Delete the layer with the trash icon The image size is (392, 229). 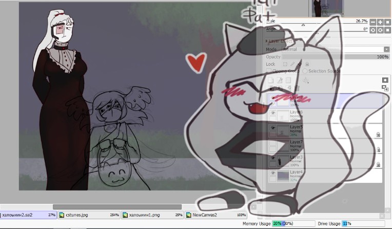(x=297, y=88)
